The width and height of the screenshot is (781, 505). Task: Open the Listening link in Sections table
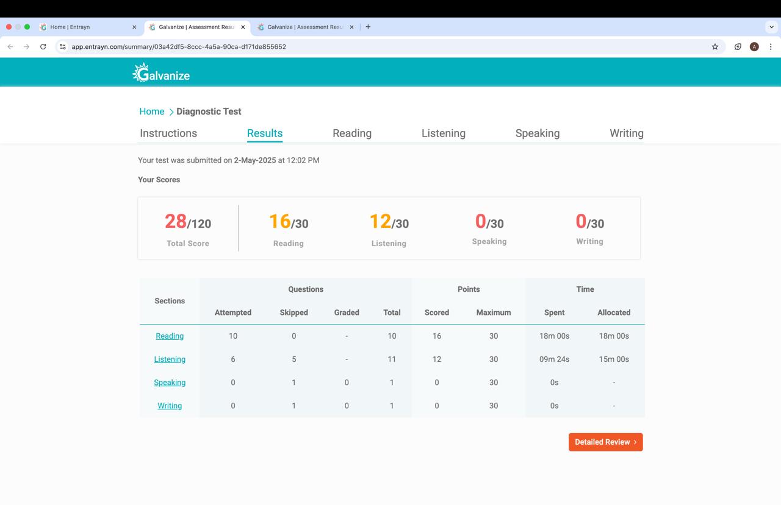(170, 359)
